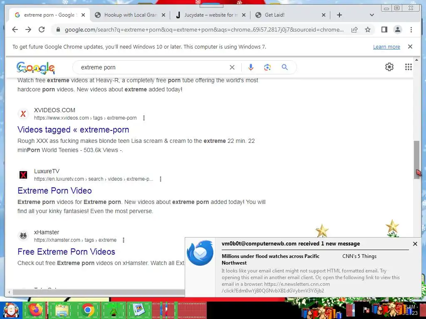Start Google voice search microphone
The image size is (426, 319).
tap(251, 67)
